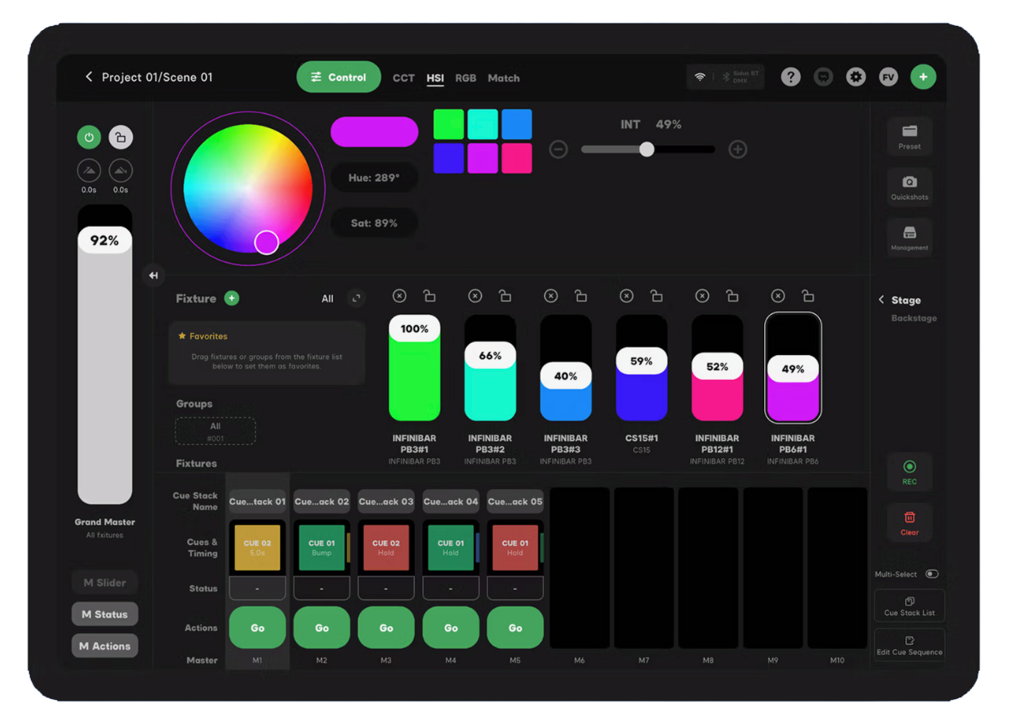Toggle lock on INFINIBAR PB6#1
Screen dimensions: 1016x715
coord(807,295)
